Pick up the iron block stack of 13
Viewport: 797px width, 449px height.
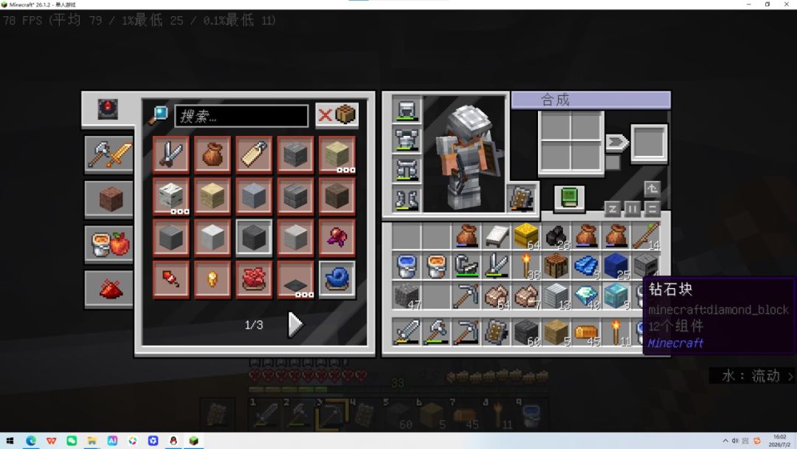[556, 295]
